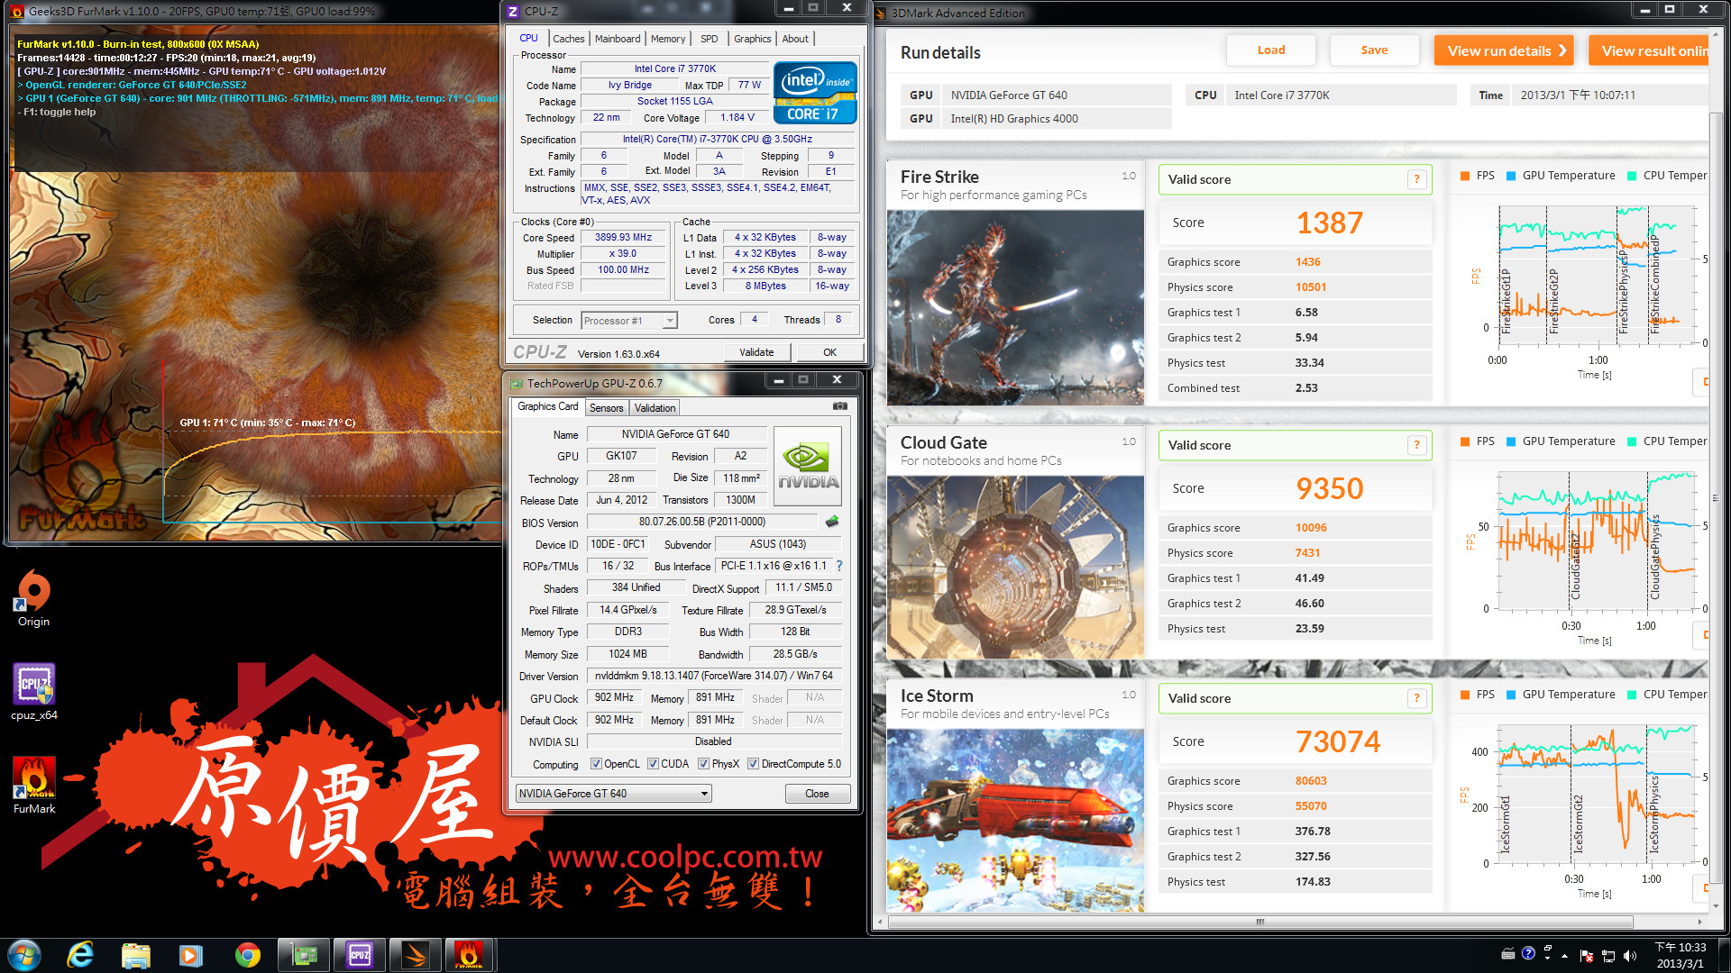Image resolution: width=1731 pixels, height=973 pixels.
Task: Click the bus interface question mark icon
Action: coord(839,566)
